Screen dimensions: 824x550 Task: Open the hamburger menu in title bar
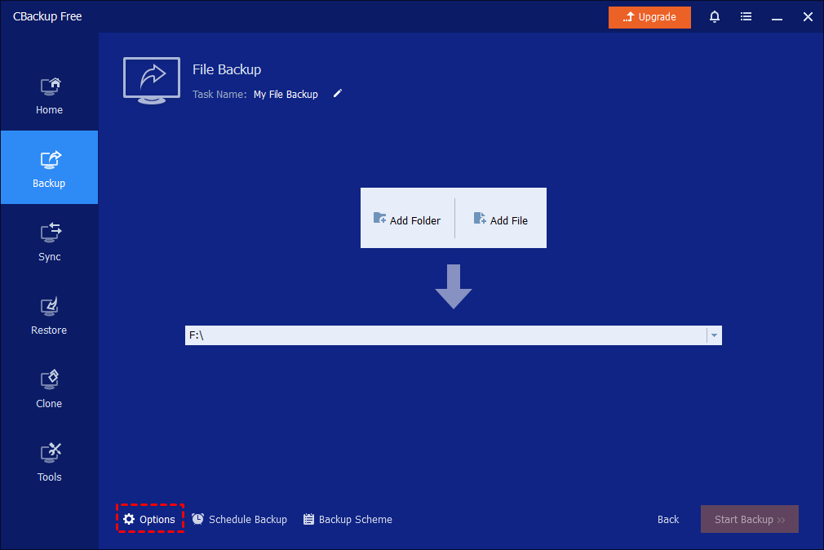[x=746, y=17]
